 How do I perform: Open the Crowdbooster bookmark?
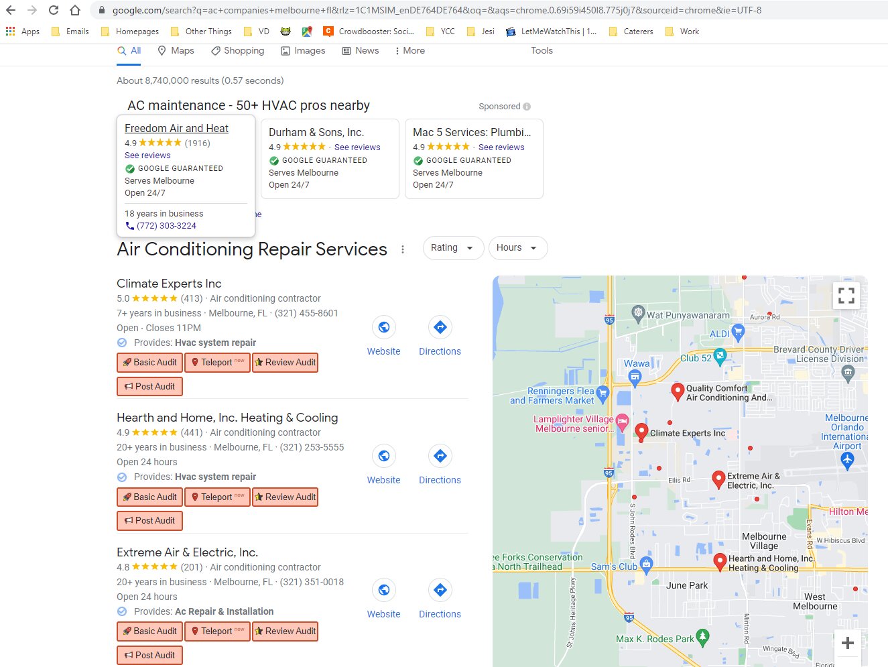(369, 32)
